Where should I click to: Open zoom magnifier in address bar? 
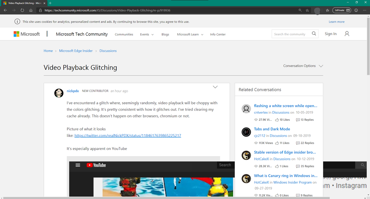point(300,10)
